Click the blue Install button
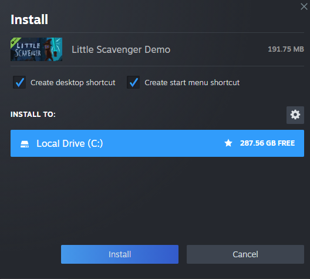 click(x=120, y=254)
